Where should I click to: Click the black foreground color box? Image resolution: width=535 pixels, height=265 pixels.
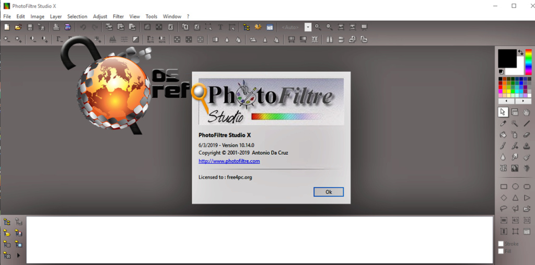click(x=507, y=59)
